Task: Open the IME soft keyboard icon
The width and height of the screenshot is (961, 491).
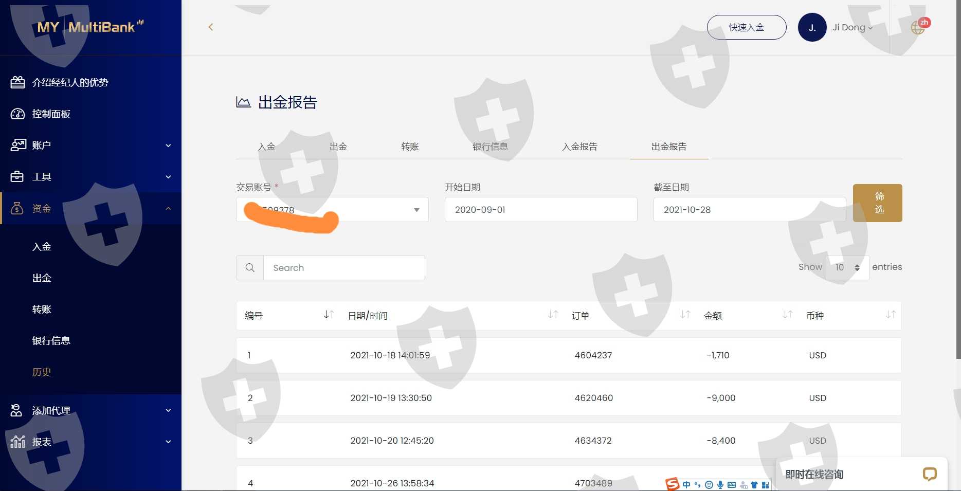Action: click(x=732, y=485)
